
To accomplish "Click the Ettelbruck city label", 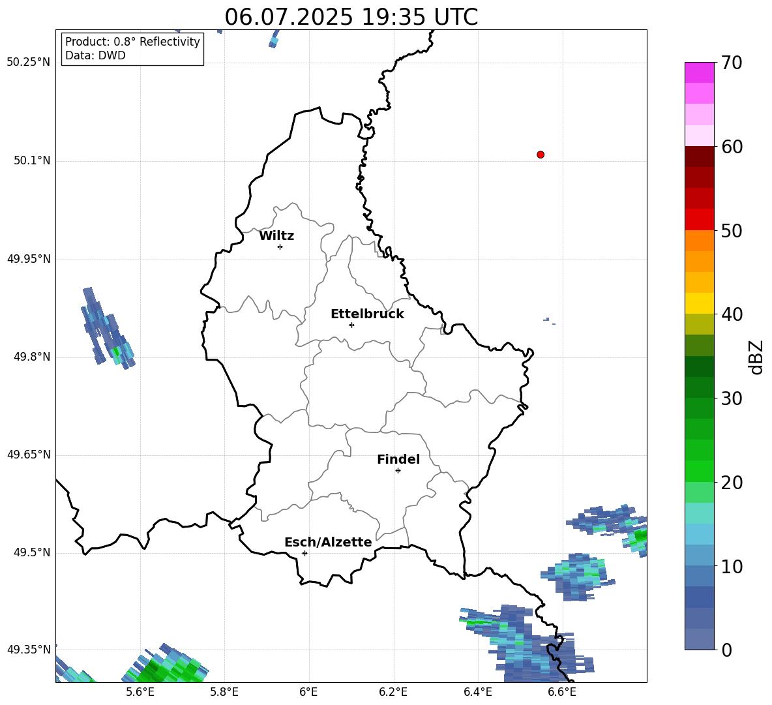I will tap(367, 314).
